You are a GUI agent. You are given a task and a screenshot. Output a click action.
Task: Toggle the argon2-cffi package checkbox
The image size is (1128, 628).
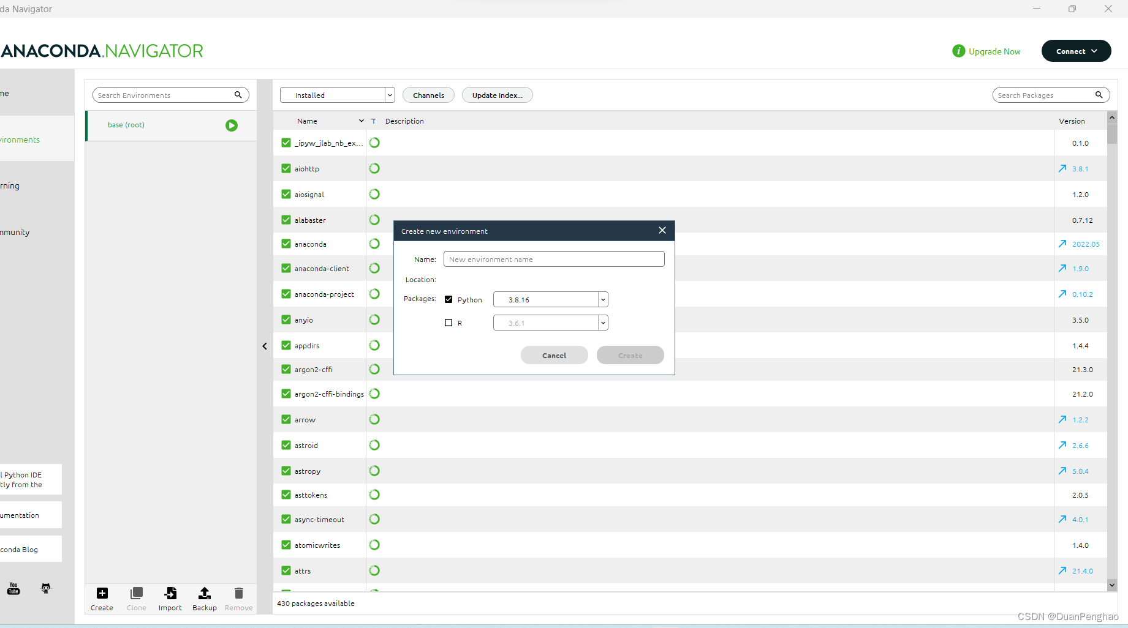coord(286,369)
